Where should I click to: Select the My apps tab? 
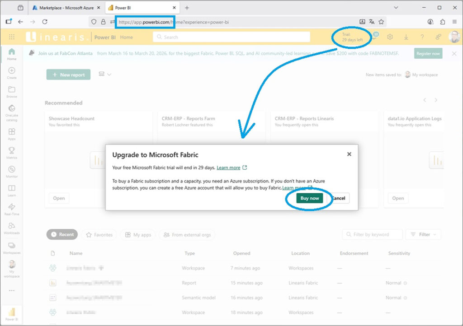138,235
